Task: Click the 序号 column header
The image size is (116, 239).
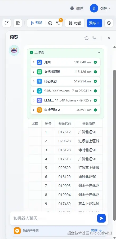Action: pyautogui.click(x=48, y=123)
